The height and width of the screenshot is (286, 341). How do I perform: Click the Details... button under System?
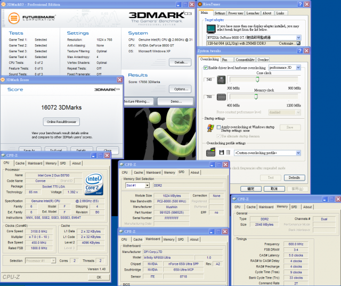180,62
